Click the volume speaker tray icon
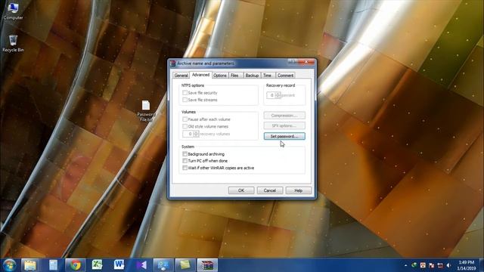The image size is (484, 272). 448,265
